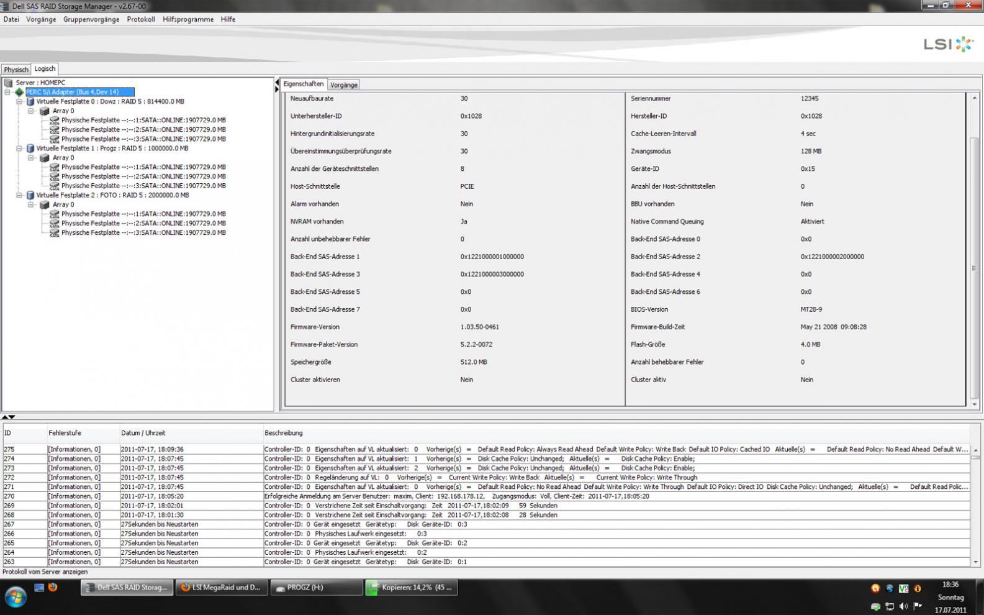The height and width of the screenshot is (615, 984).
Task: Click the LSI logo in the header
Action: (x=948, y=43)
